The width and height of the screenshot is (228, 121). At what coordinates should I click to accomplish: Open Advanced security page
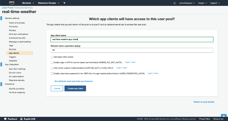pos(17,38)
